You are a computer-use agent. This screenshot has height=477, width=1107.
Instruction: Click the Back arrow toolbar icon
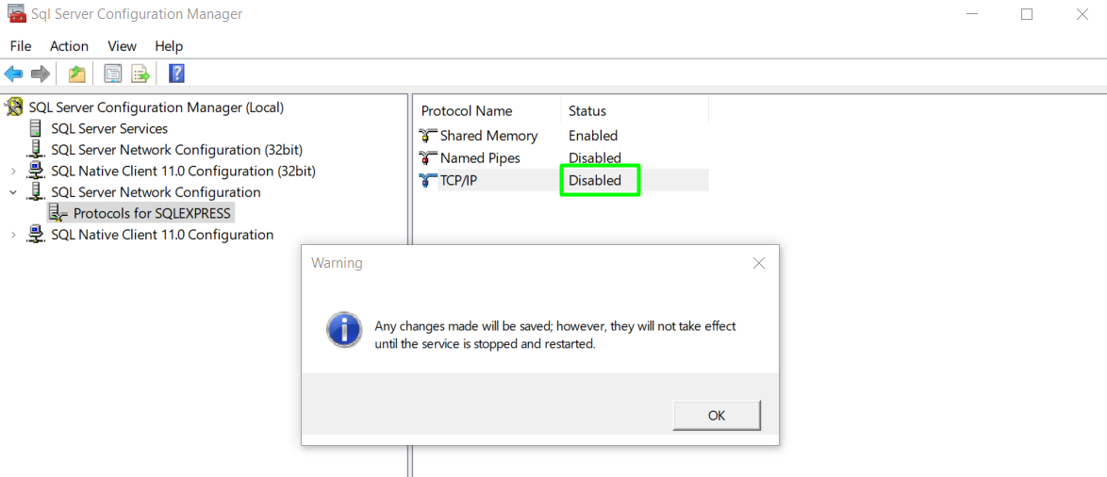13,73
